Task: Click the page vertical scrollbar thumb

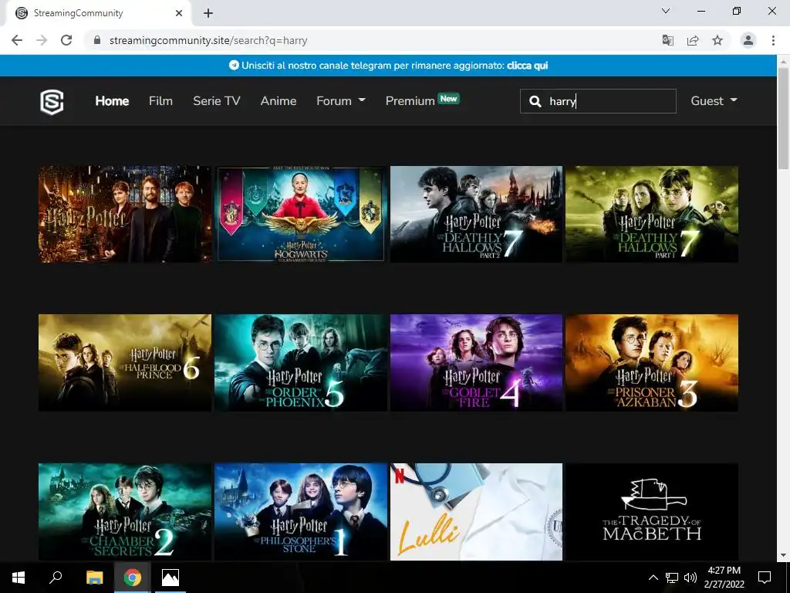Action: pos(783,118)
